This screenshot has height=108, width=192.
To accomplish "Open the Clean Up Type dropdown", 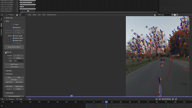I will 18,61.
